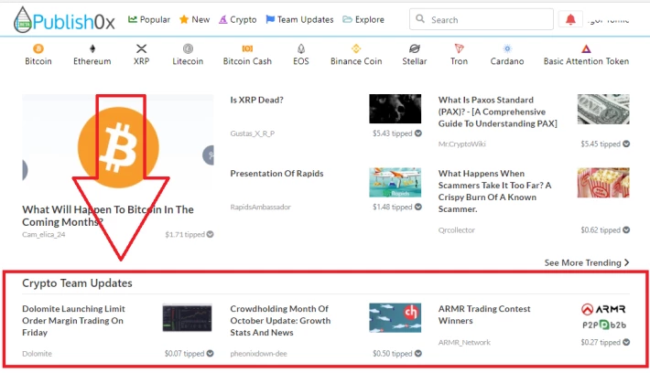This screenshot has height=373, width=650.
Task: Open the Is XRP Dead skull thumbnail
Action: (x=395, y=109)
